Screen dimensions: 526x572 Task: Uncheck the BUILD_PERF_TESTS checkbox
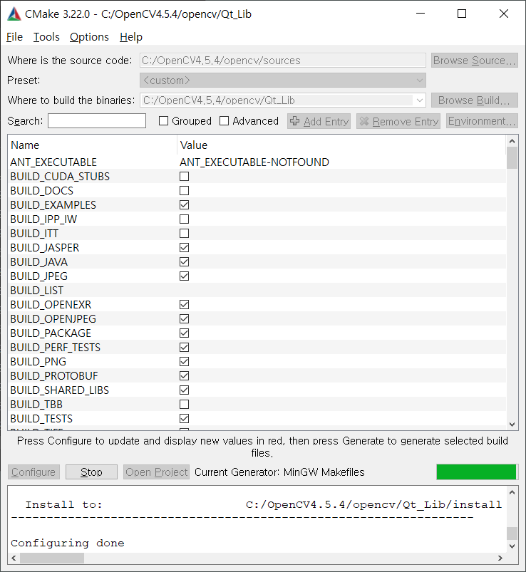pyautogui.click(x=185, y=347)
